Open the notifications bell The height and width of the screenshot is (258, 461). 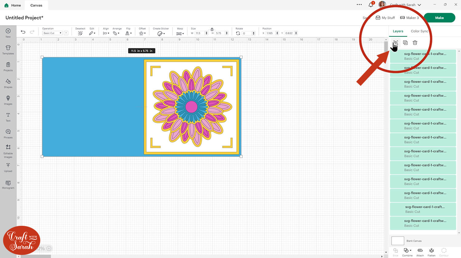pos(371,5)
